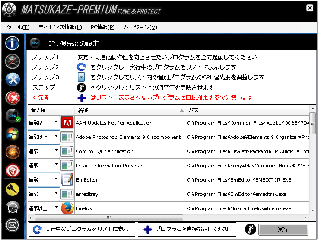Image resolution: width=318 pixels, height=240 pixels.
Task: Open the info icon in sidebar
Action: 13,43
